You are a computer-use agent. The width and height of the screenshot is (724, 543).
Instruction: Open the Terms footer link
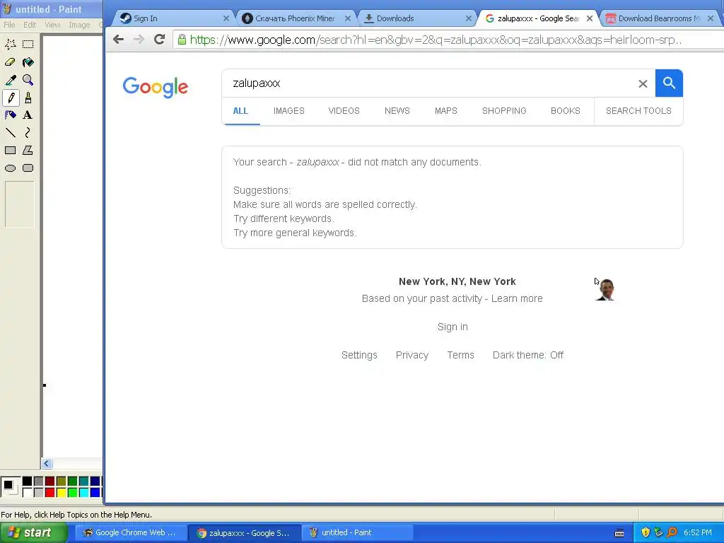pos(460,355)
